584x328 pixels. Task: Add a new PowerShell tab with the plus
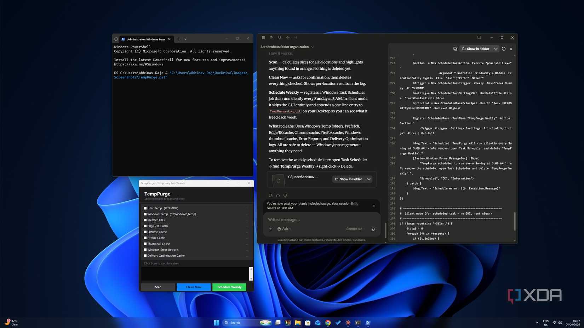coord(179,39)
